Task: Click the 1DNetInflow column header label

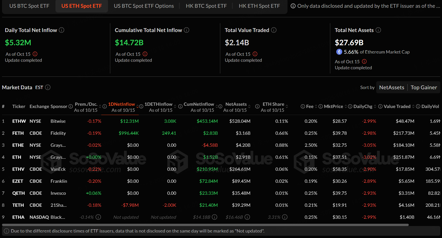Action: click(x=121, y=104)
